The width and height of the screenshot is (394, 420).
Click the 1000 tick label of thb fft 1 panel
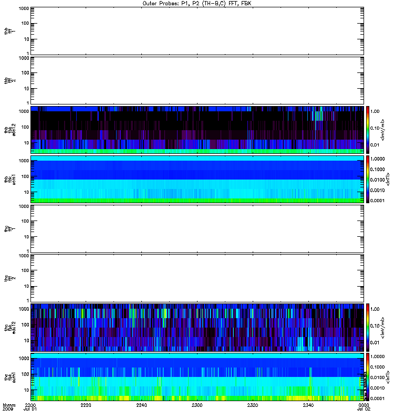tap(24, 8)
